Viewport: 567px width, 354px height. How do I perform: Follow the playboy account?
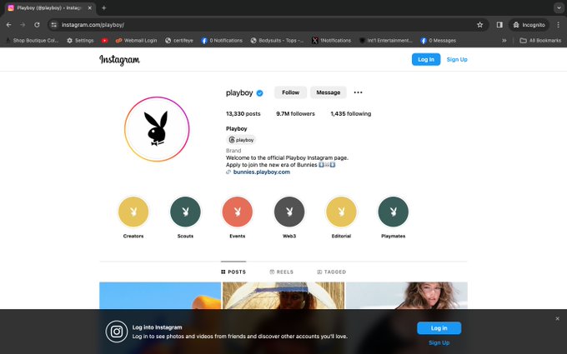pyautogui.click(x=290, y=92)
